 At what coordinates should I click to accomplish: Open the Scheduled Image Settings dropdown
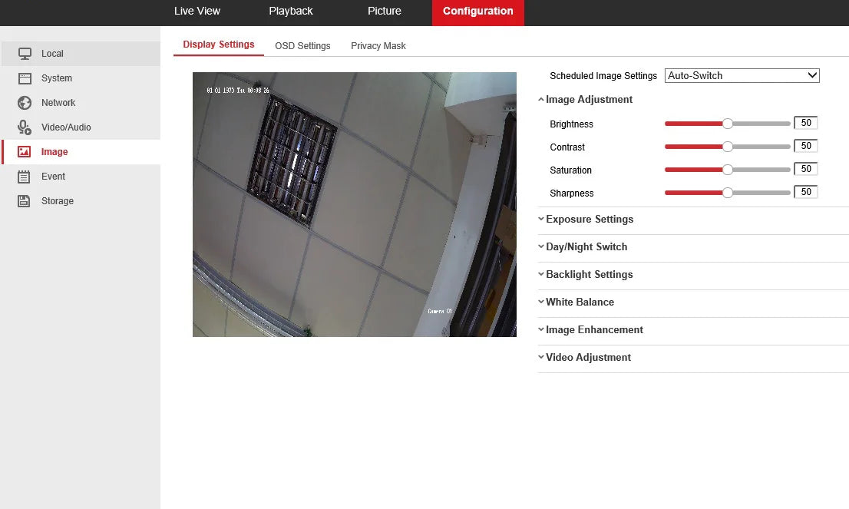(x=742, y=75)
